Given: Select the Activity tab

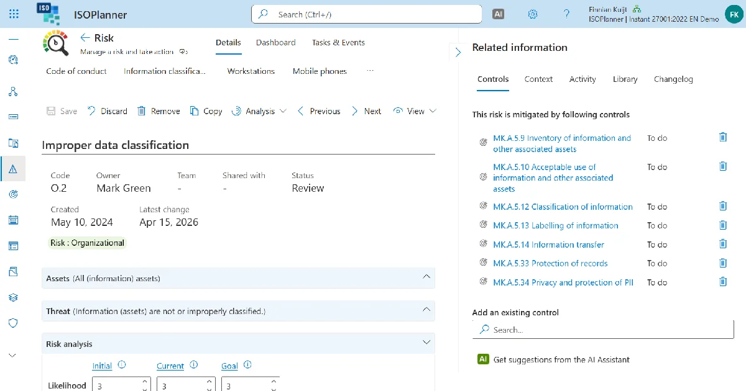Looking at the screenshot, I should point(583,79).
